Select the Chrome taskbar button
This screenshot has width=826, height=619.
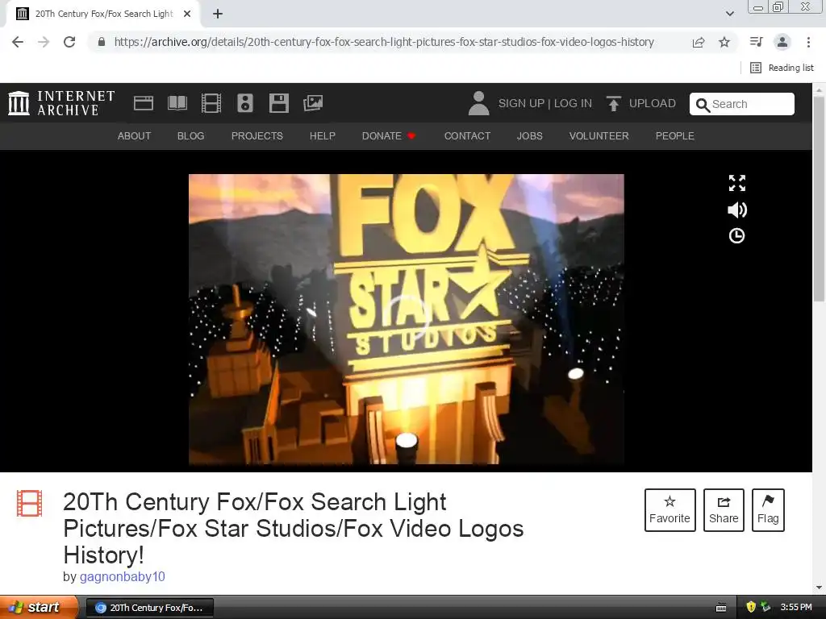pos(149,608)
